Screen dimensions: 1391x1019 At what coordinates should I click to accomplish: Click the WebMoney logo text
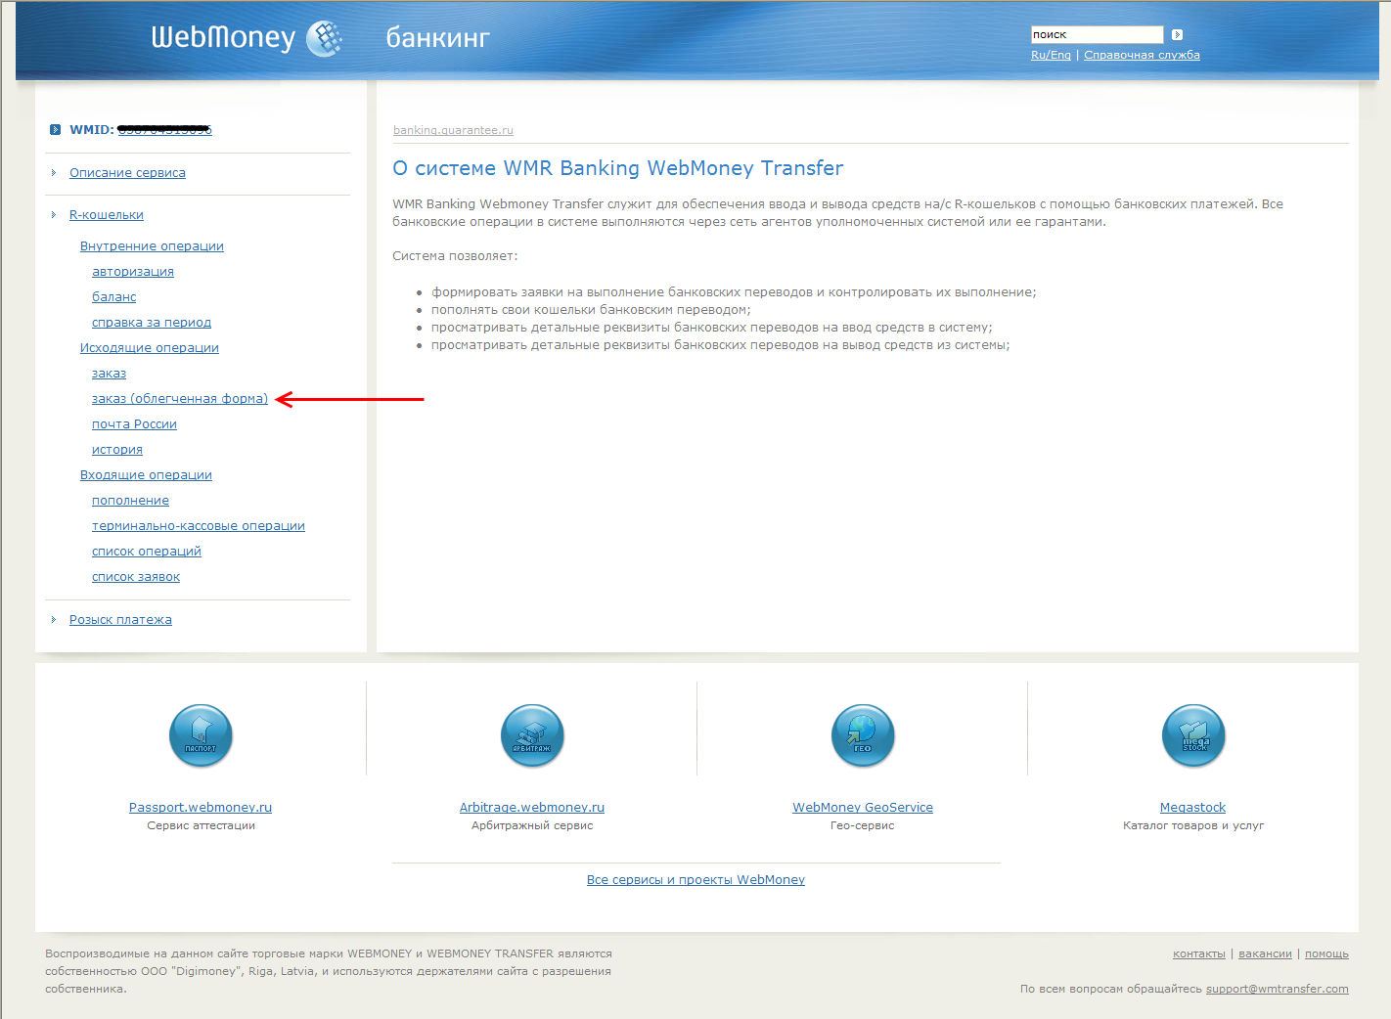(x=223, y=37)
